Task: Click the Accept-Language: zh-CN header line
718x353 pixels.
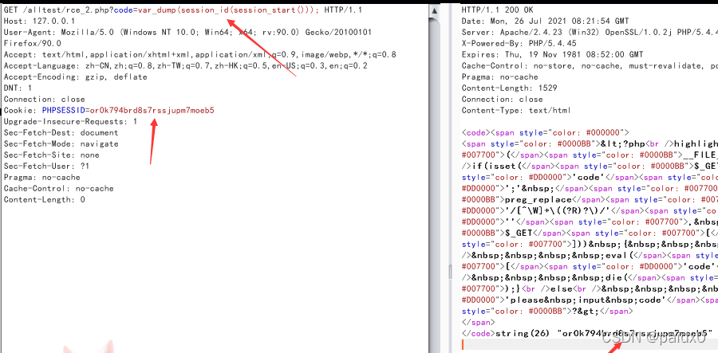Action: pos(185,66)
